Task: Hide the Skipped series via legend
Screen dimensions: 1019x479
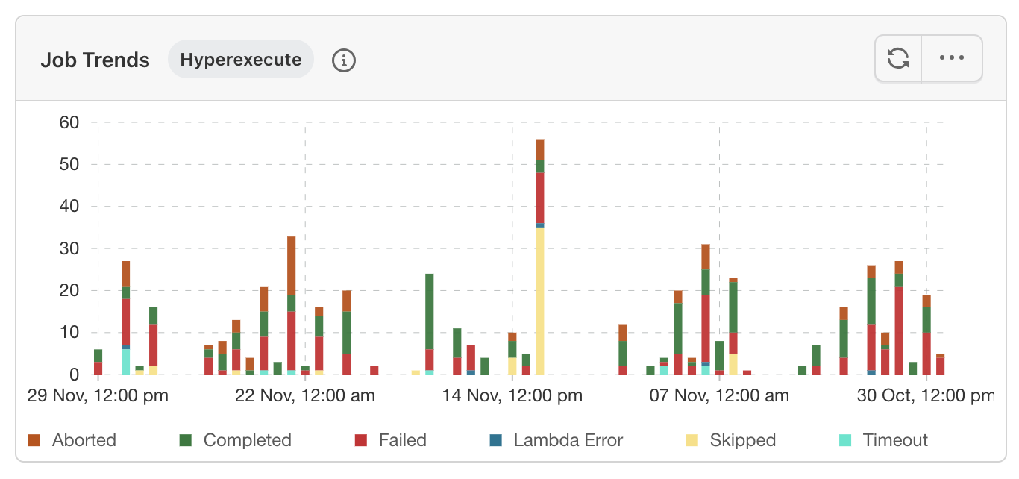Action: pos(742,440)
